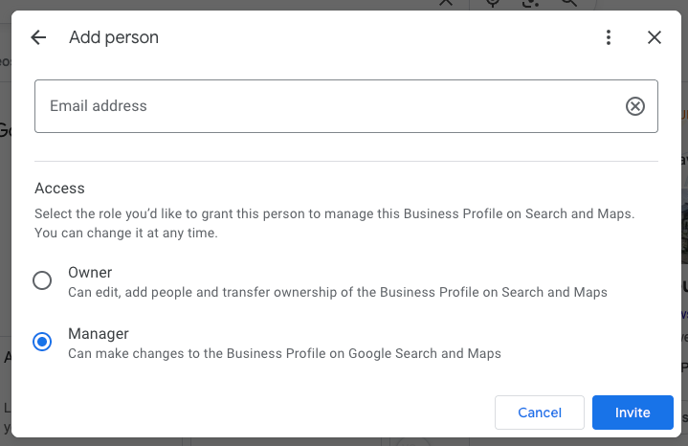Click the "Add person" dialog title
Screen dimensions: 688x446
pos(114,37)
